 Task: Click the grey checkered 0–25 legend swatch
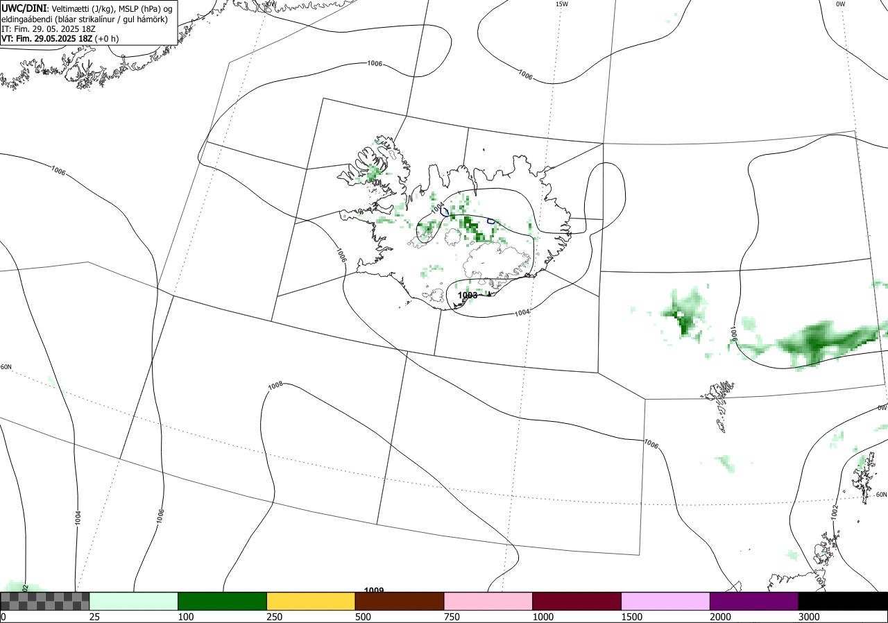[45, 601]
